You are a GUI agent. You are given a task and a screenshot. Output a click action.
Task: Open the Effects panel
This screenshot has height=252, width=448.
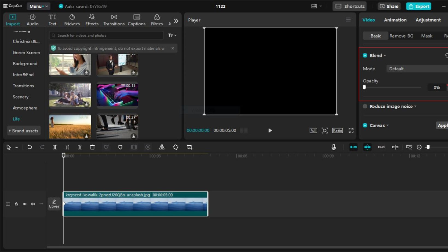click(x=92, y=20)
